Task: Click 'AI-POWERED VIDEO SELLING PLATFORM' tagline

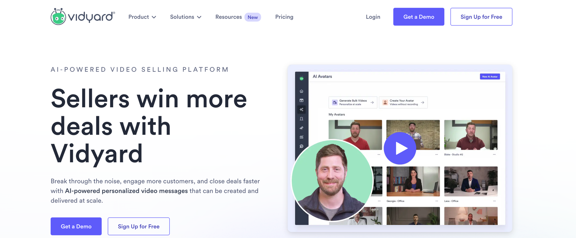Action: pos(140,70)
